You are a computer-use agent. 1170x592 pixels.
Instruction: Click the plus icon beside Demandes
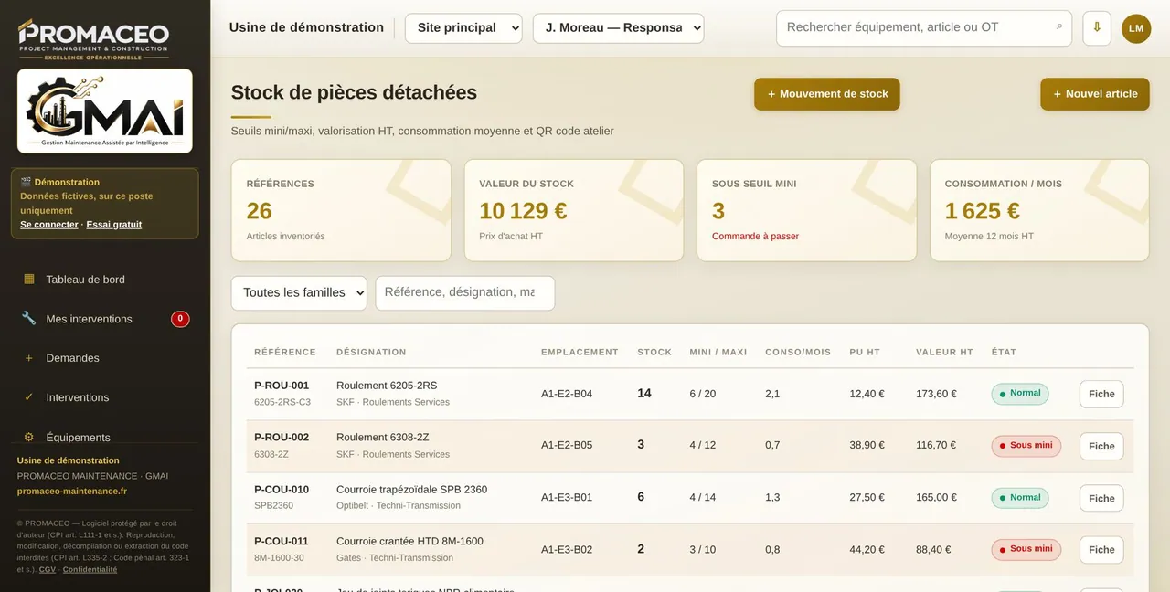tap(29, 358)
